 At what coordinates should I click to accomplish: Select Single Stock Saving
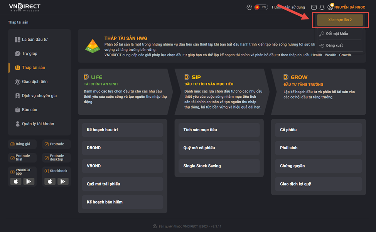[219, 166]
